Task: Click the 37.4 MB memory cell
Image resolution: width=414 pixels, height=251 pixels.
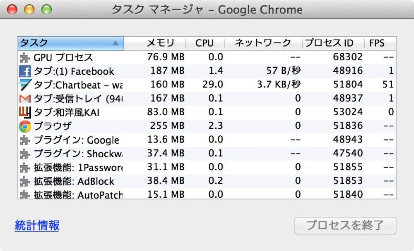Action: (166, 153)
